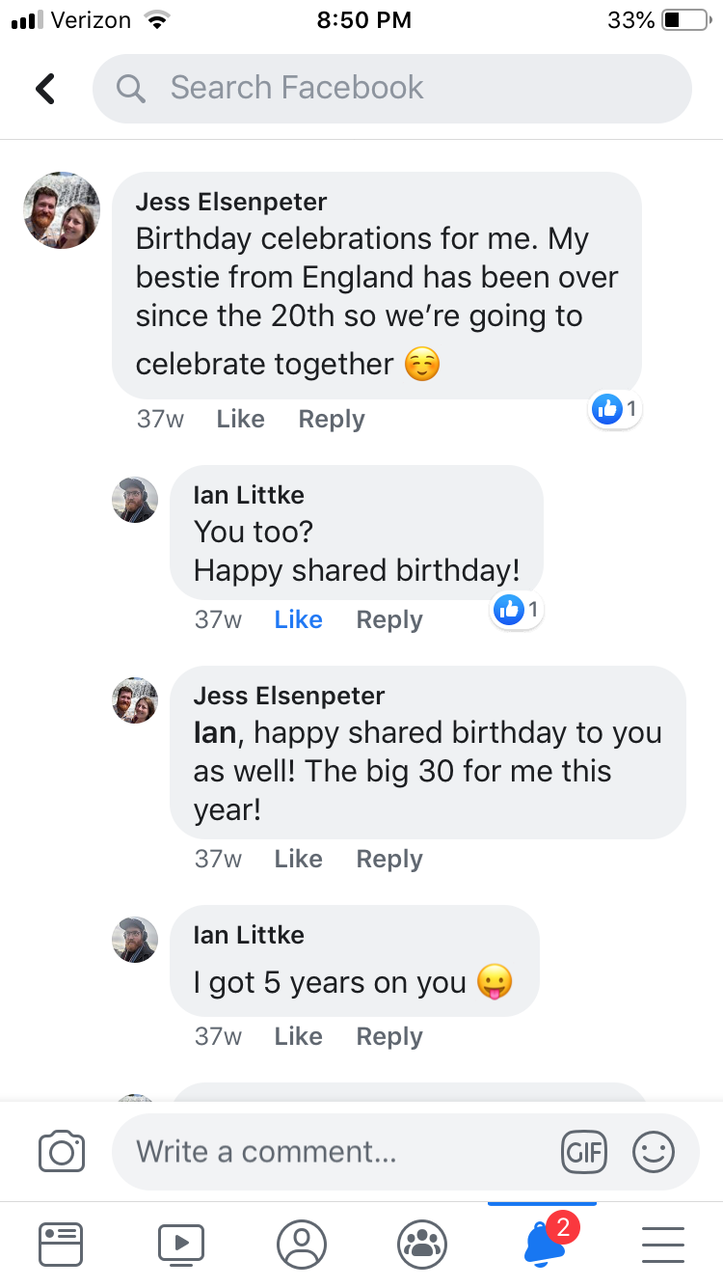Unlike Ian's "You too?" comment
This screenshot has height=1287, width=723.
click(298, 619)
